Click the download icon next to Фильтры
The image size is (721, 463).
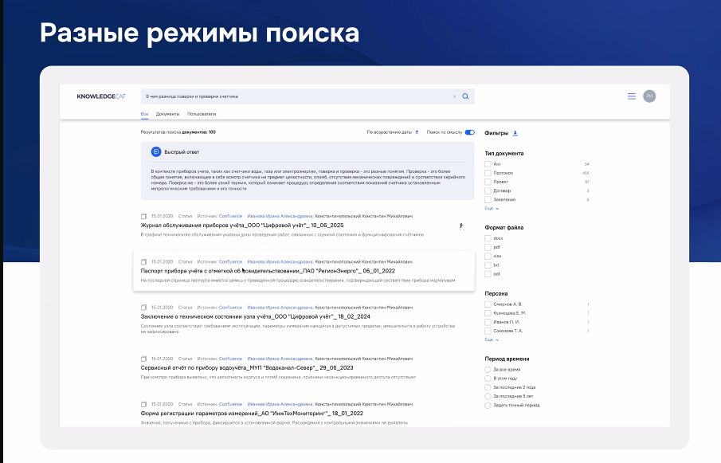pyautogui.click(x=515, y=133)
